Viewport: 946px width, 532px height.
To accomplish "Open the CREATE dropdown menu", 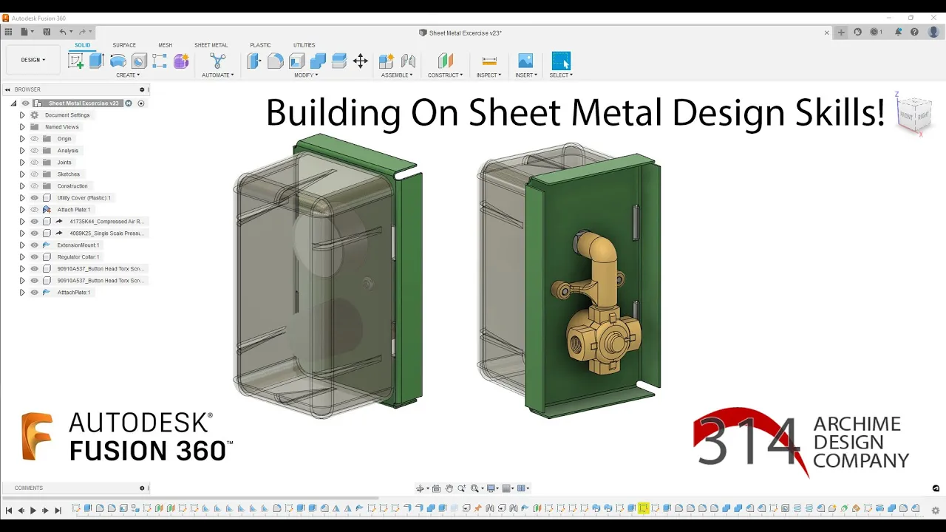I will 128,75.
